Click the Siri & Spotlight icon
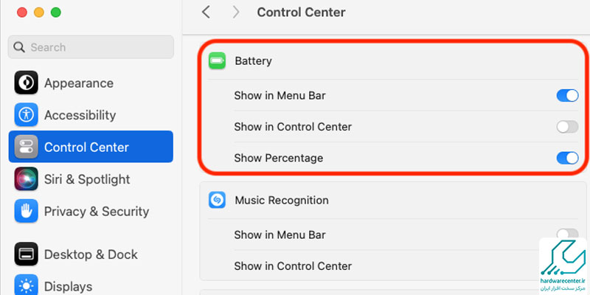Screen dimensions: 590x295 [26, 178]
